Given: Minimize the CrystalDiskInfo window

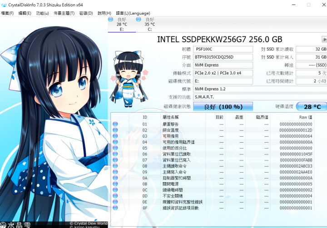Looking at the screenshot, I should click(x=294, y=5).
